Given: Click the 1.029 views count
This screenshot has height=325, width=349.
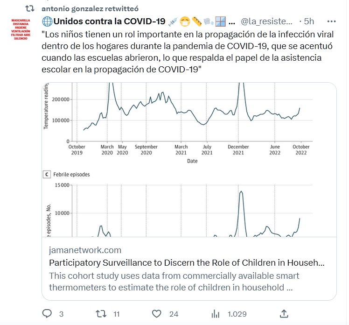Looking at the screenshot, I should point(237,314).
